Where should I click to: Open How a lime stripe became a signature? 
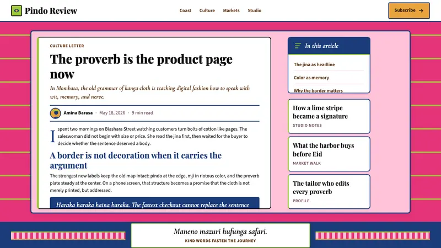(x=329, y=116)
